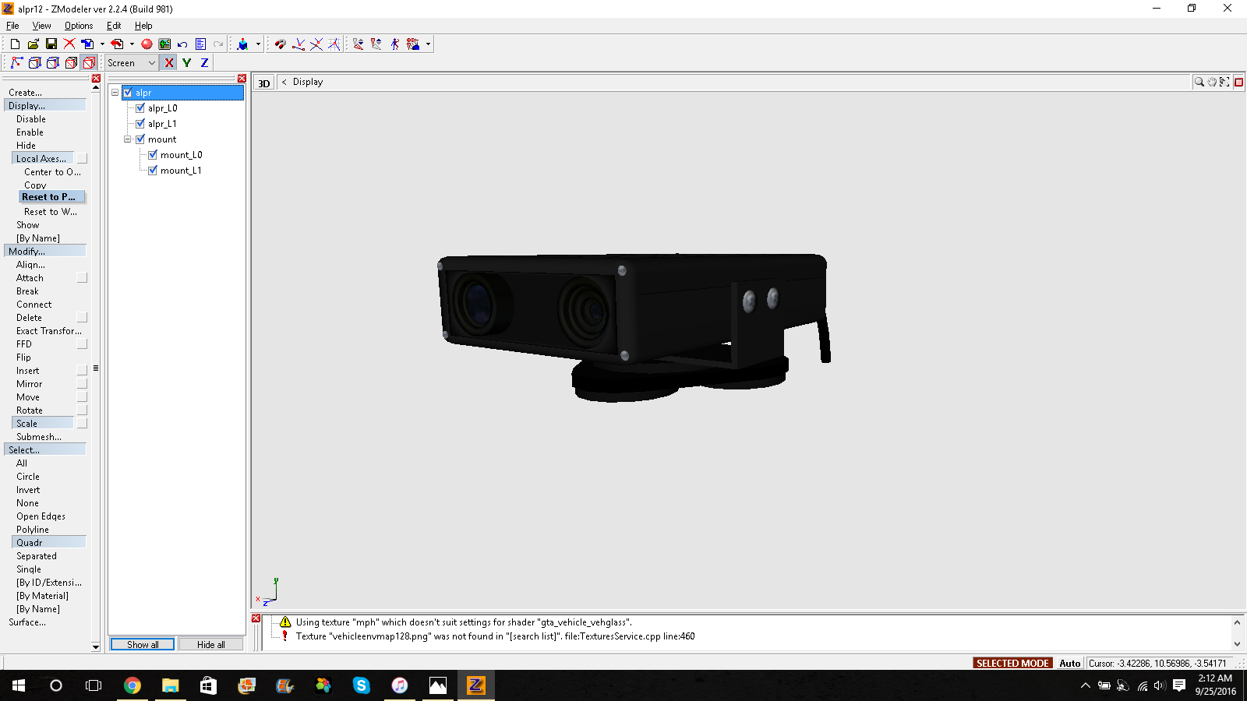Select the zoom magnifier in viewport toolbar
1247x701 pixels.
click(1199, 82)
